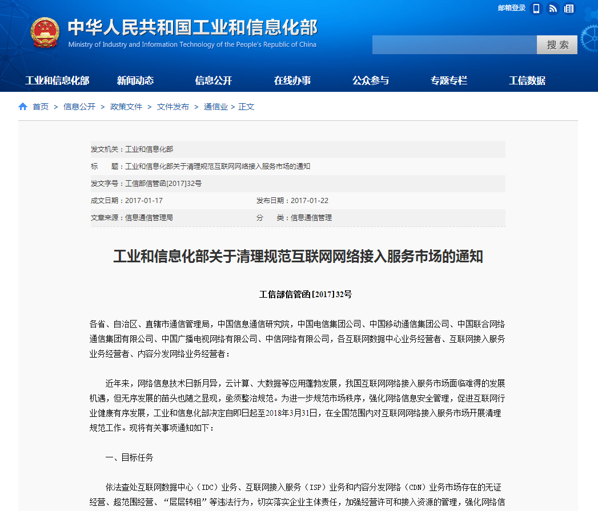This screenshot has width=598, height=511.
Task: Click the 一、目标任务 section heading
Action: point(129,457)
